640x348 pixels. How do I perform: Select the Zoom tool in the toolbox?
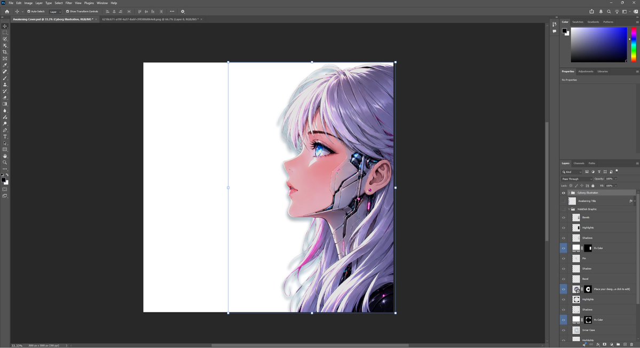click(5, 163)
